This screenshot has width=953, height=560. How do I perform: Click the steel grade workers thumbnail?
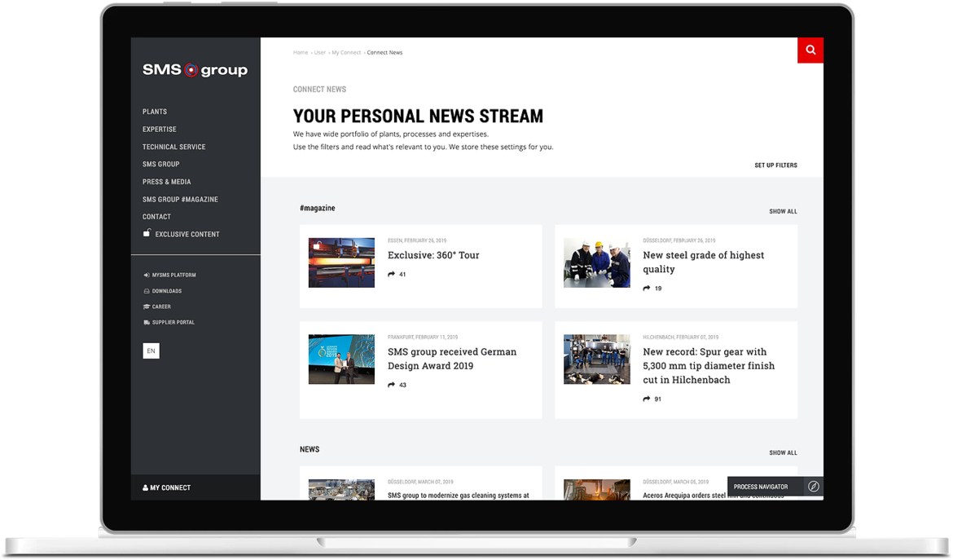[597, 262]
